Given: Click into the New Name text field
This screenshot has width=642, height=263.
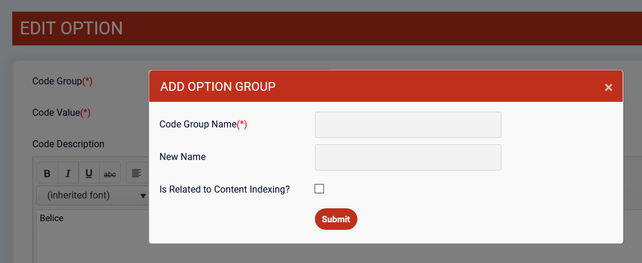Looking at the screenshot, I should pyautogui.click(x=408, y=157).
